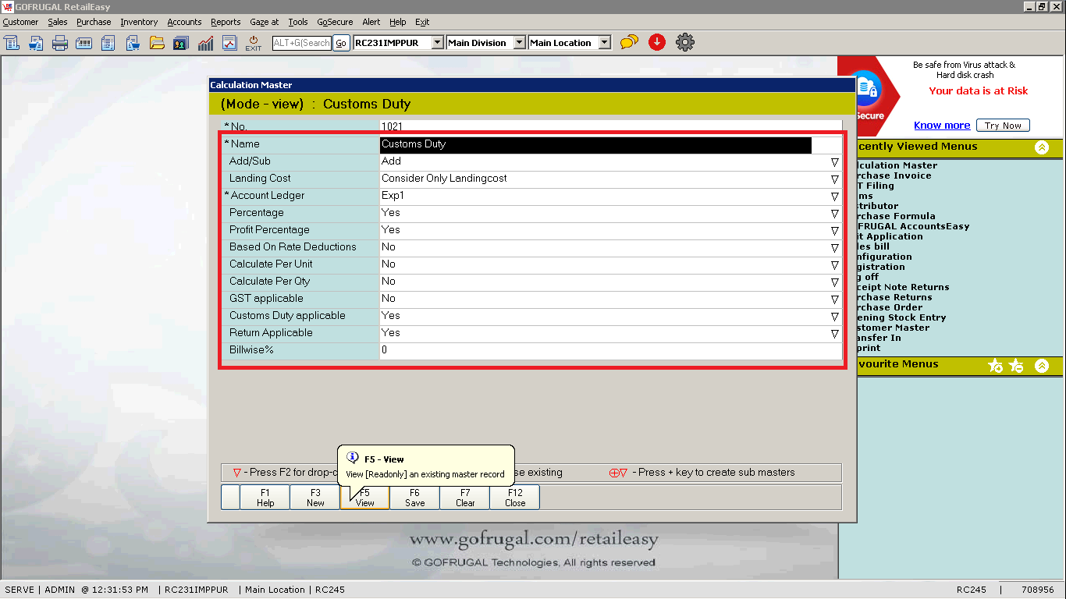Expand Based On Rate Deductions dropdown arrow
Image resolution: width=1066 pixels, height=599 pixels.
coord(834,247)
